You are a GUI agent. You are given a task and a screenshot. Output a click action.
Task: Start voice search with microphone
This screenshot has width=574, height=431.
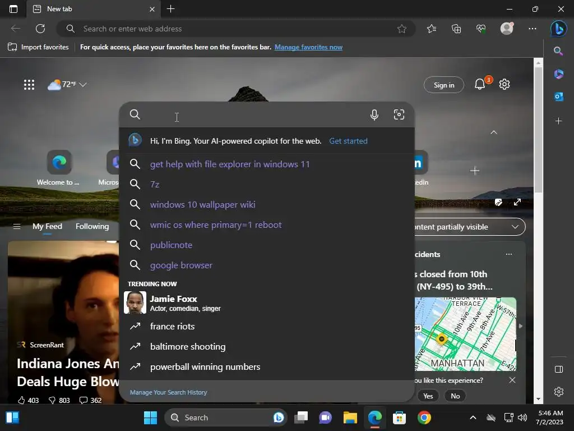374,114
